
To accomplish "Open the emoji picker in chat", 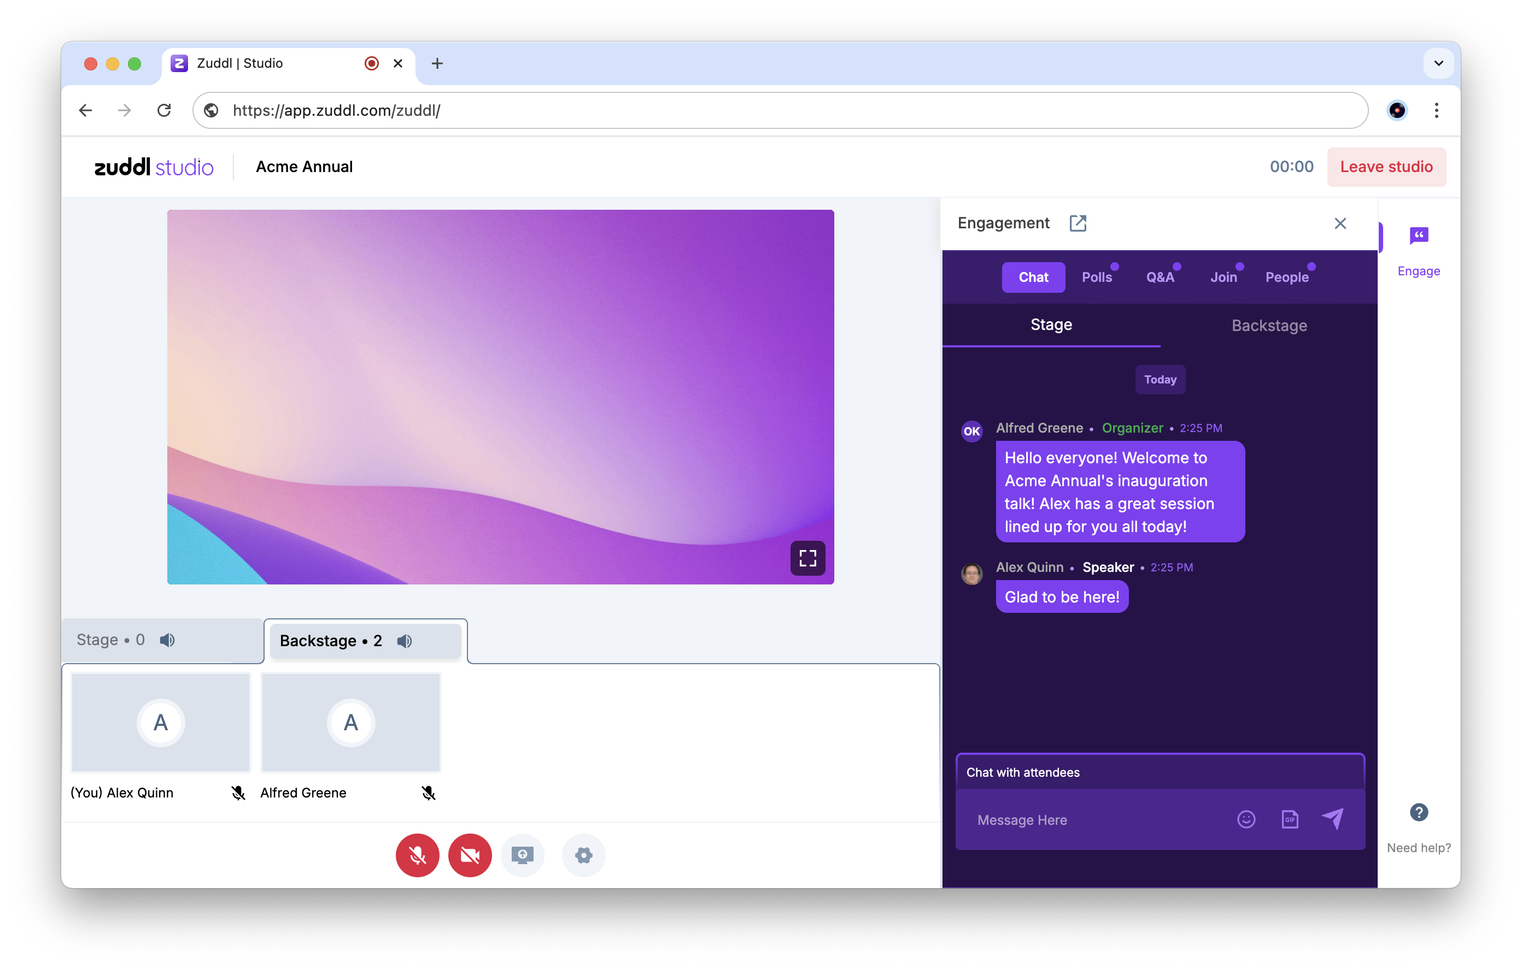I will click(x=1246, y=819).
